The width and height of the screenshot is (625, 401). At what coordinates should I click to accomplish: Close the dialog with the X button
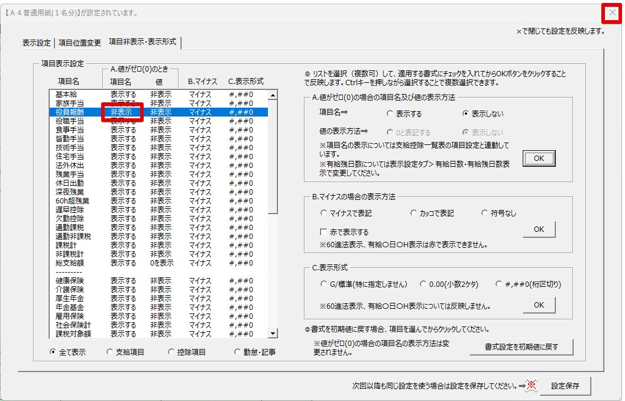[x=612, y=13]
